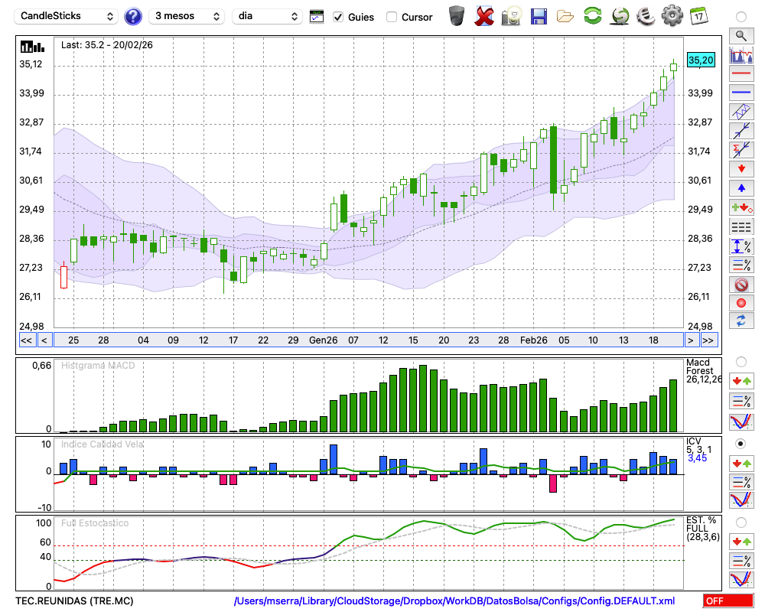This screenshot has width=765, height=612.
Task: Click the trash can icon in toolbar
Action: tap(457, 16)
